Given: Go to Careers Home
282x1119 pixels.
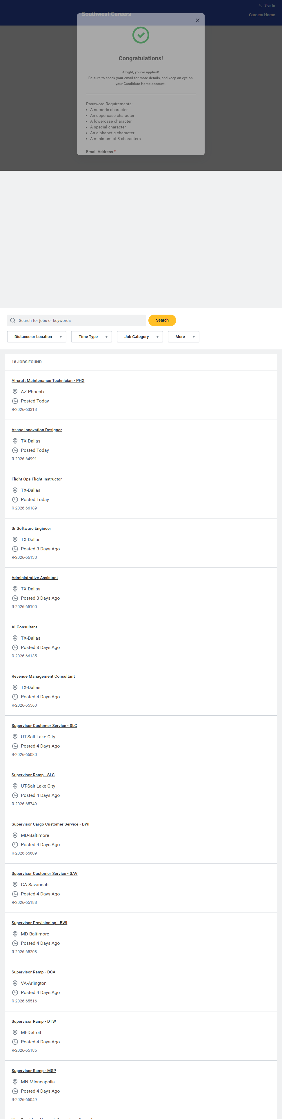Looking at the screenshot, I should (262, 15).
